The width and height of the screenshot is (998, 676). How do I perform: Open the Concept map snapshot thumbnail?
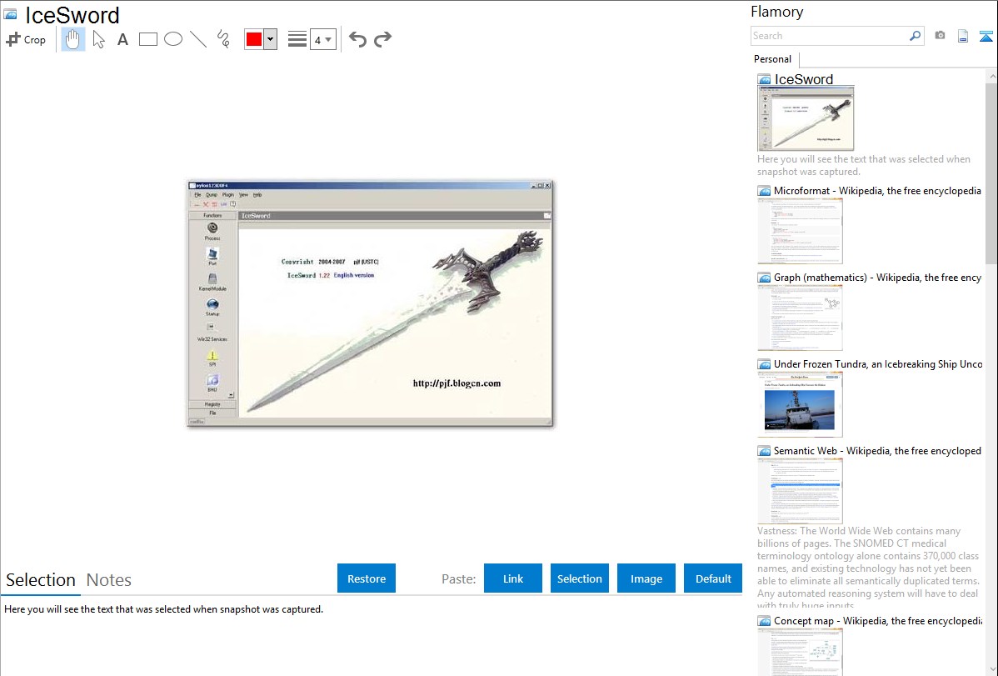pos(800,653)
